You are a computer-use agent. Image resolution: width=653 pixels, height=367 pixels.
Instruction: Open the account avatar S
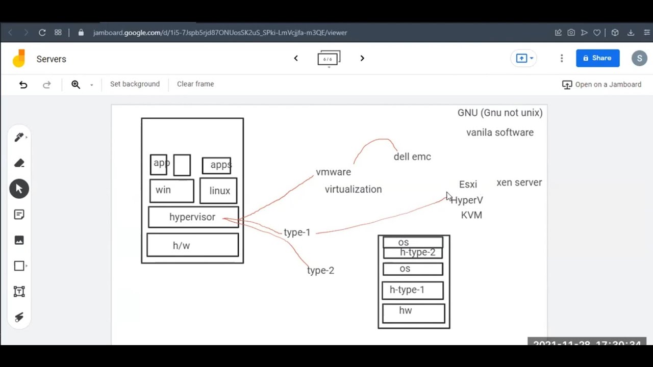639,58
